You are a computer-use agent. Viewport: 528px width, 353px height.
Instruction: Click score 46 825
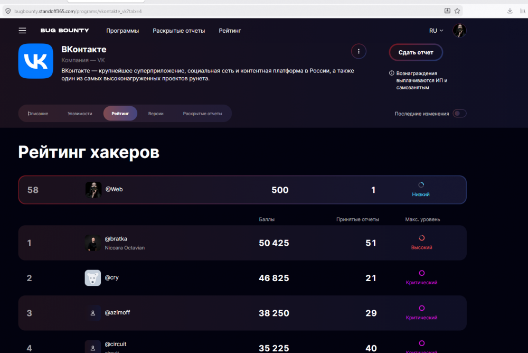click(274, 278)
